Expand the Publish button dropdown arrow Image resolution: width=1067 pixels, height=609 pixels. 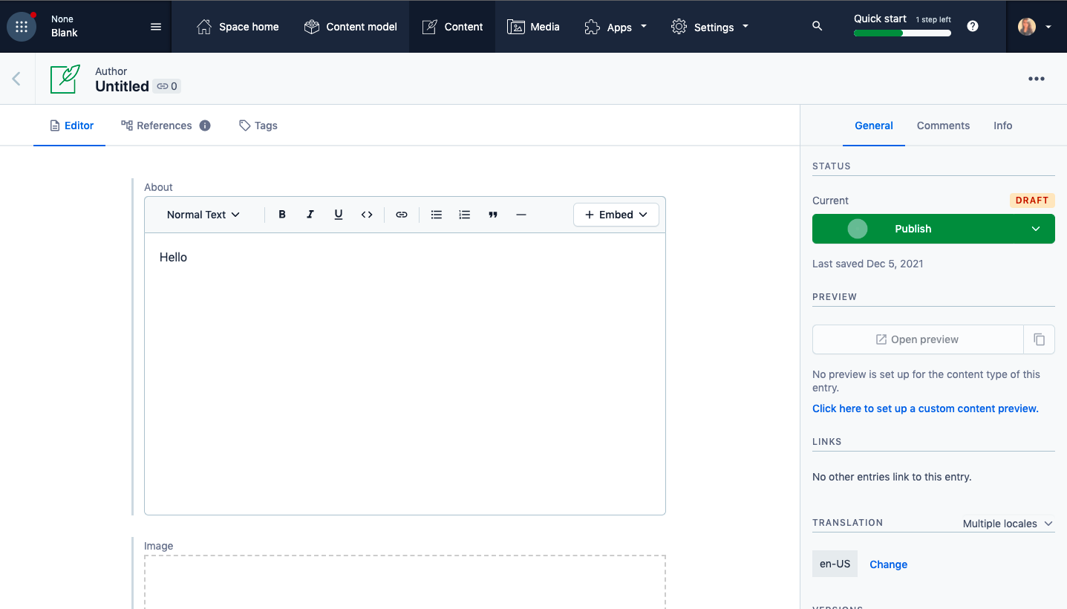pyautogui.click(x=1036, y=229)
